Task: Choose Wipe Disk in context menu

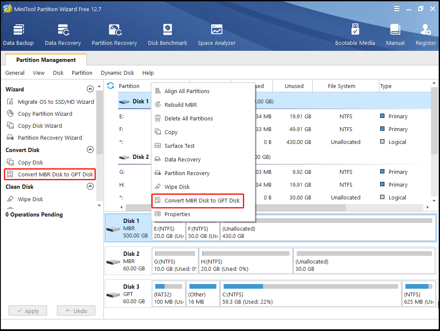Action: [203, 187]
